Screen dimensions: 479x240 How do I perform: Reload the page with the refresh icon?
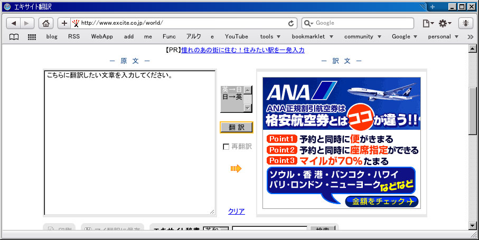click(291, 23)
